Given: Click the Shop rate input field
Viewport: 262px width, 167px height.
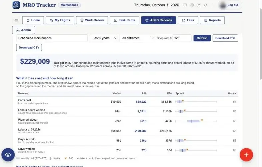Looking at the screenshot, I should point(182,38).
